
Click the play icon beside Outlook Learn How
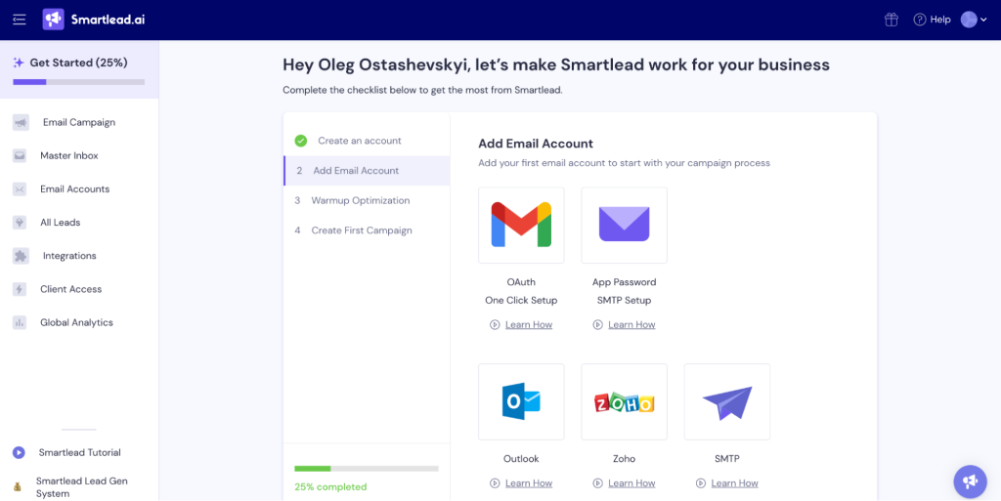coord(495,483)
